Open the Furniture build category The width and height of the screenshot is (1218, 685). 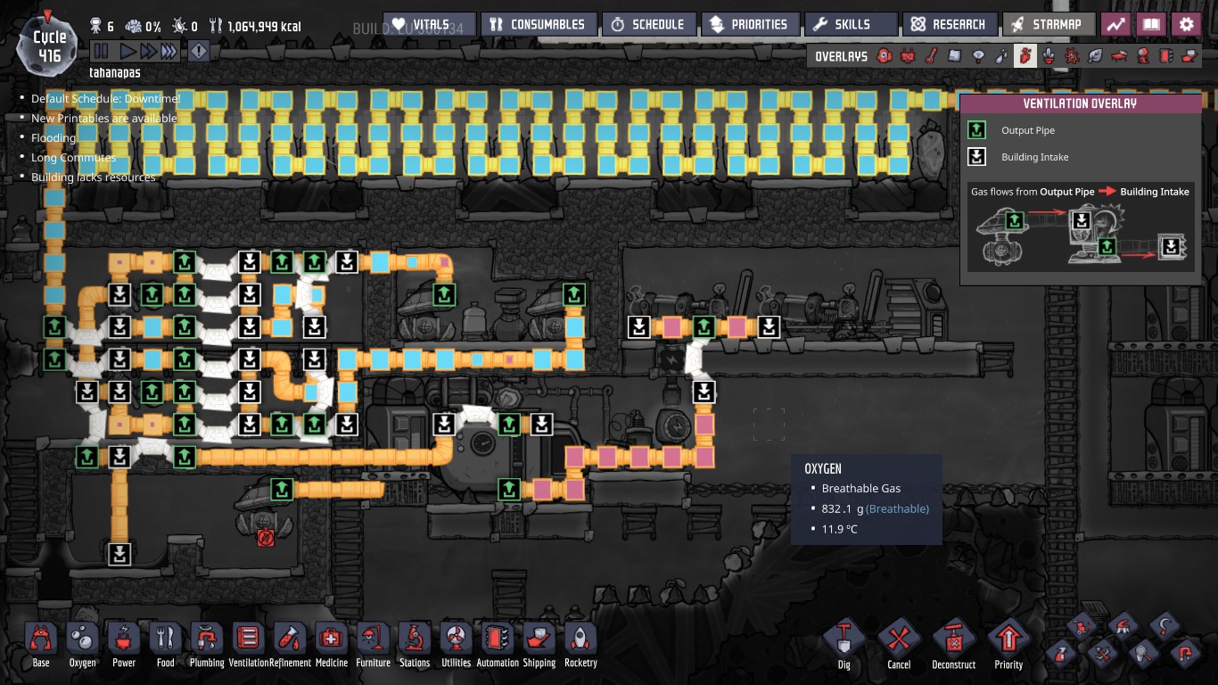[374, 645]
